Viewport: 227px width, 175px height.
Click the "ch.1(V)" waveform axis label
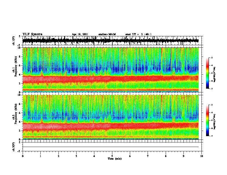pyautogui.click(x=14, y=41)
